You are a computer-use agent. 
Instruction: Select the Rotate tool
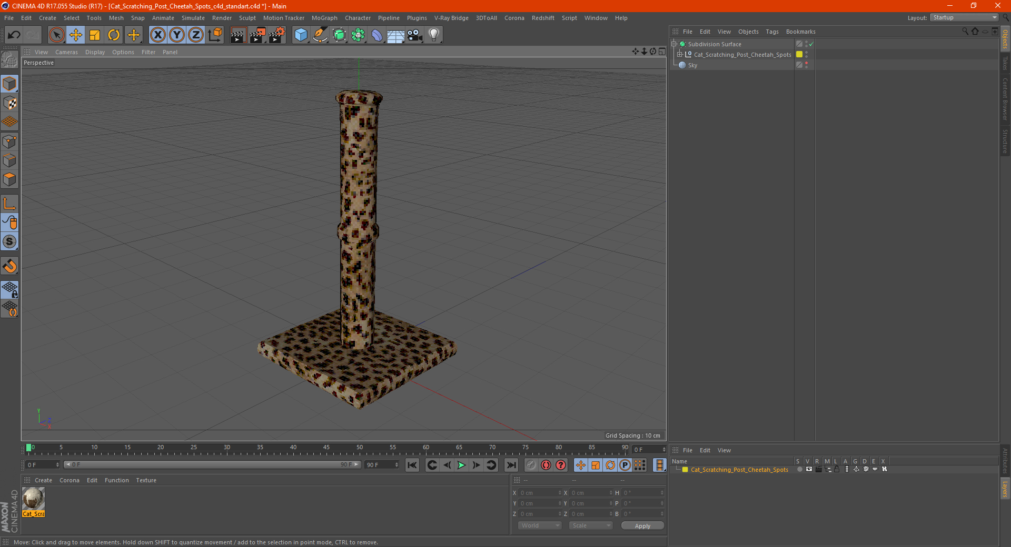114,35
